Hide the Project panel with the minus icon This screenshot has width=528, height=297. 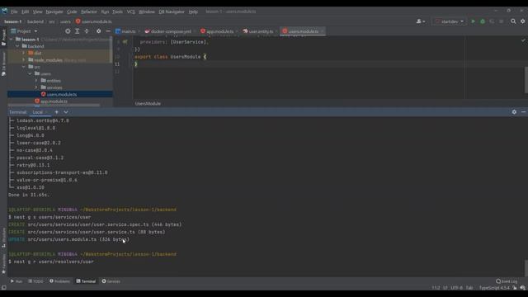(x=108, y=31)
